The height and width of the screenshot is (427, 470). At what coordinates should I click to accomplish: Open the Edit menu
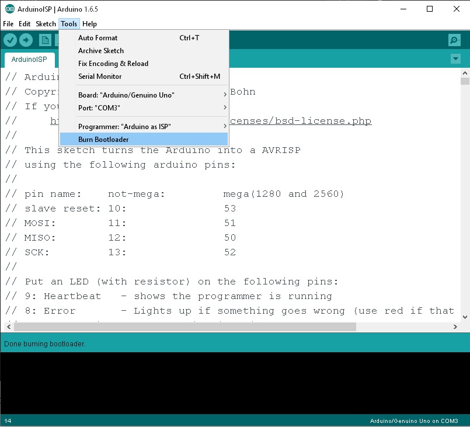(25, 24)
